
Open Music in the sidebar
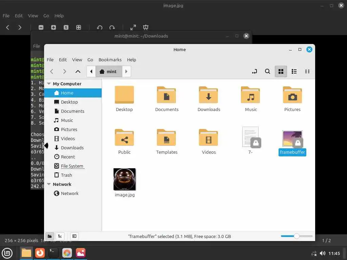[73, 120]
